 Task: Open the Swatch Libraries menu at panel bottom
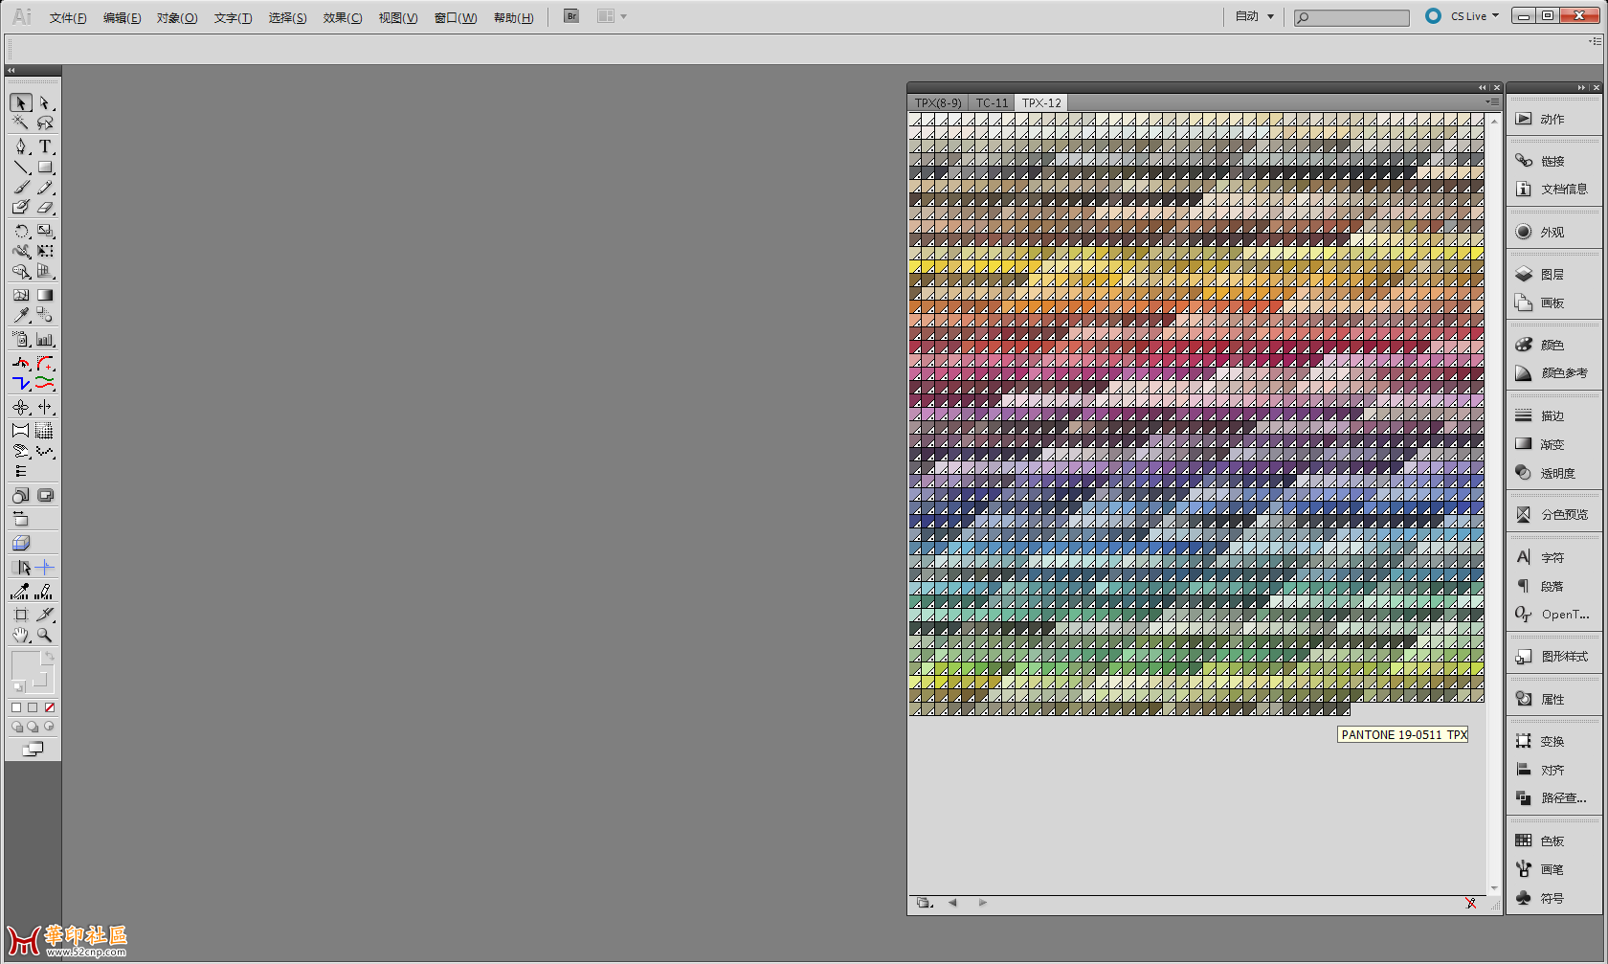pyautogui.click(x=924, y=903)
